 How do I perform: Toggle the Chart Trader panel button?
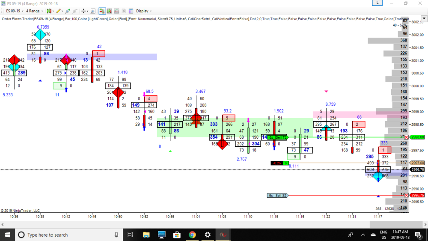point(102,11)
